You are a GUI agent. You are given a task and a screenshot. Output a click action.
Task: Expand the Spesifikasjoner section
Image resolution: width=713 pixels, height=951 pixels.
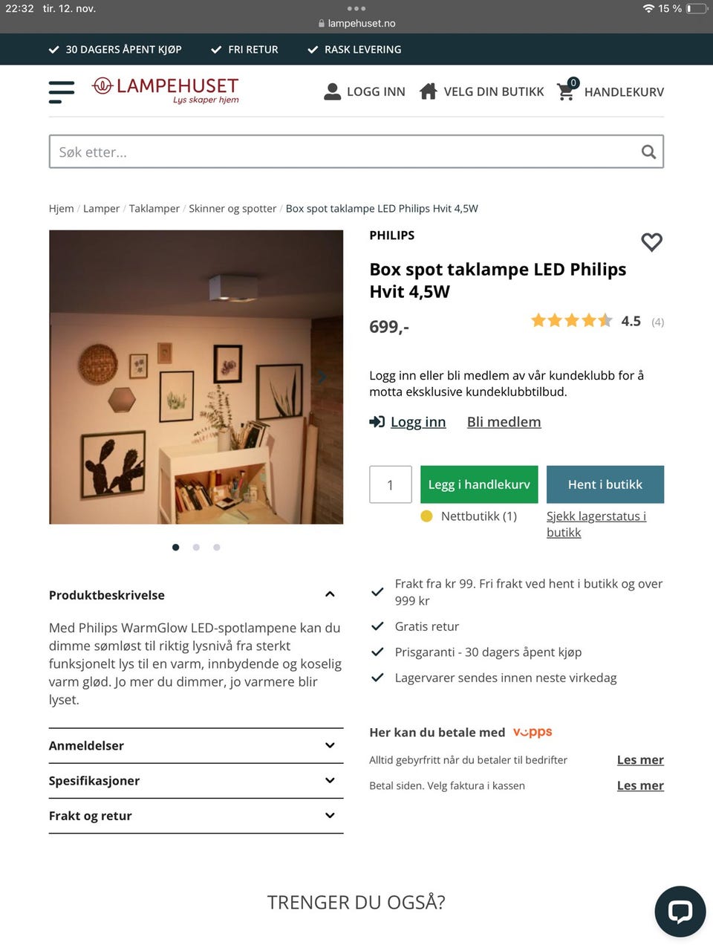coord(329,780)
